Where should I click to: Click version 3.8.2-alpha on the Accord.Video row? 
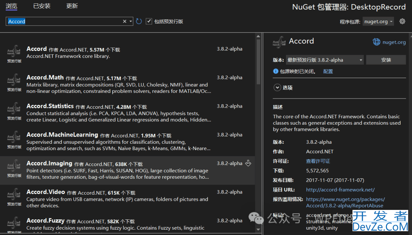[x=229, y=192]
